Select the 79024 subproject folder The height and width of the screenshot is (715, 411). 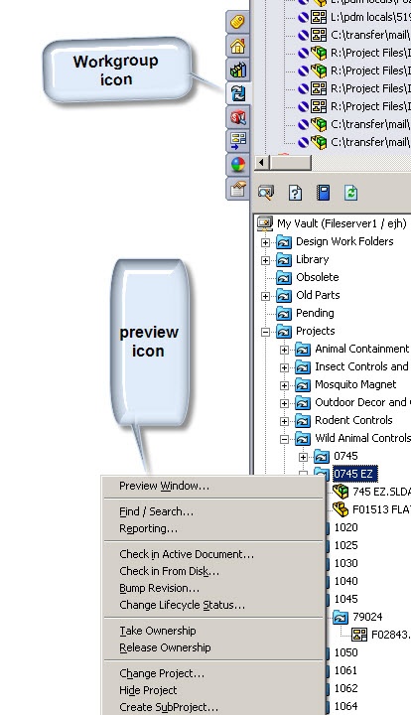[367, 617]
